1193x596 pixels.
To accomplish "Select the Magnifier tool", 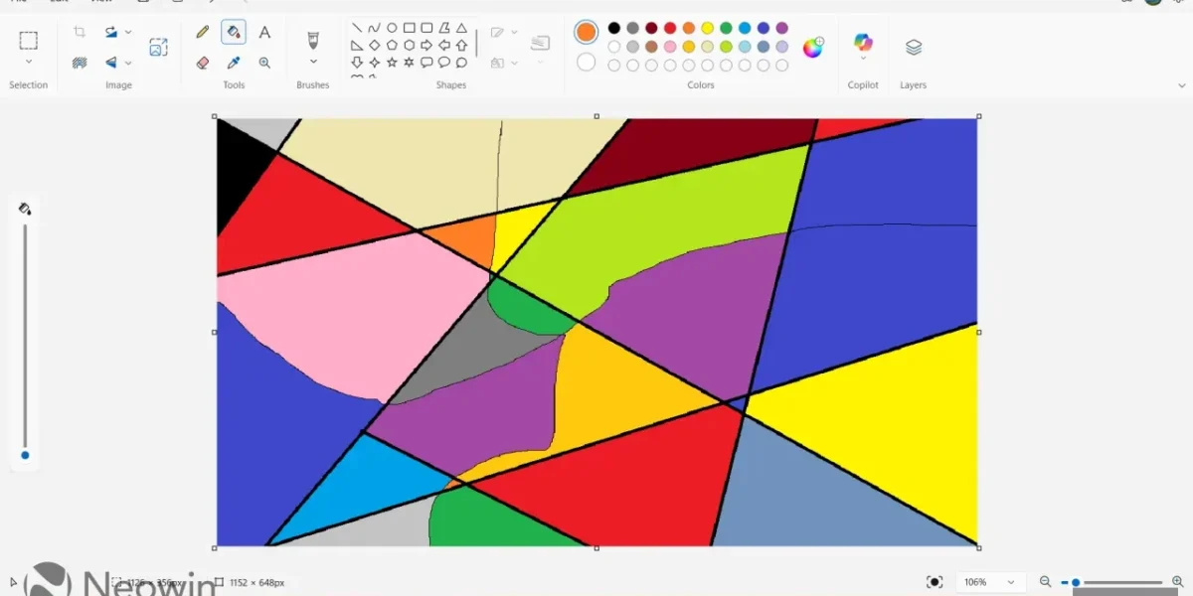I will click(x=264, y=63).
